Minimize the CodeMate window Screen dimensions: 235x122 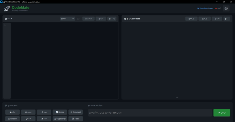217,2
